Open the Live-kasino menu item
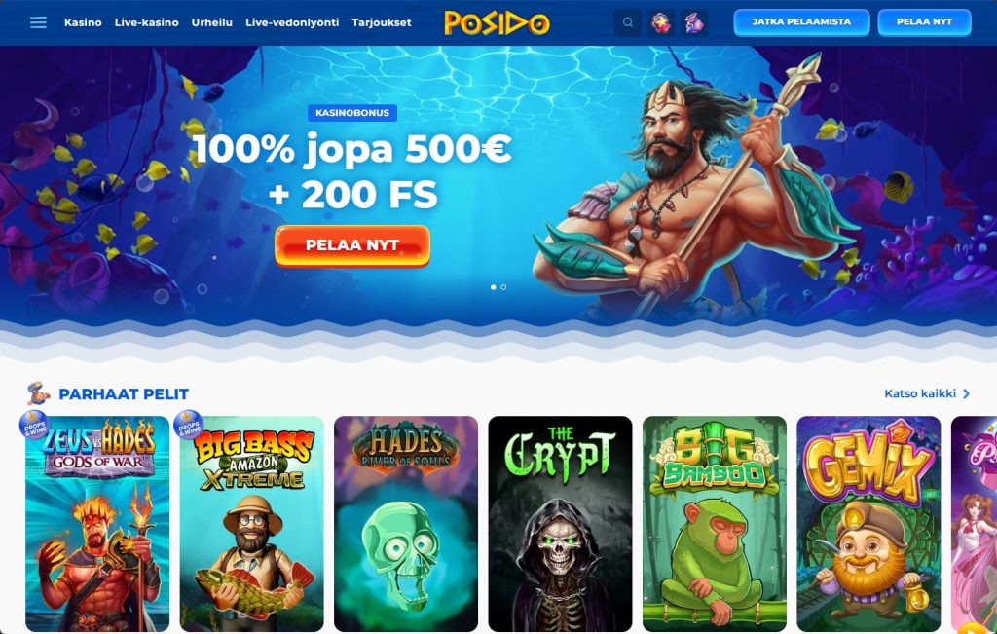The height and width of the screenshot is (634, 997). coord(146,22)
